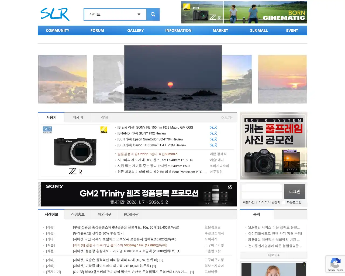
Task: Expand 더보기+ under the 공지 notices
Action: [273, 255]
